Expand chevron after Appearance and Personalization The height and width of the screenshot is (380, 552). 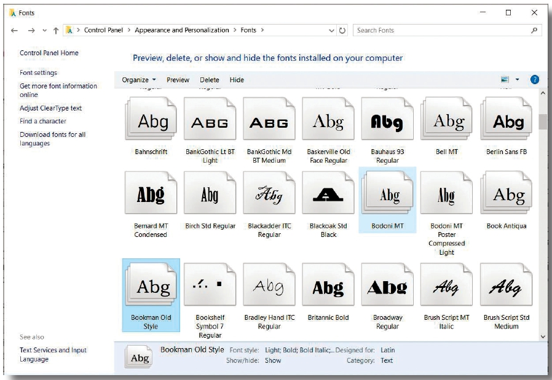pos(235,30)
